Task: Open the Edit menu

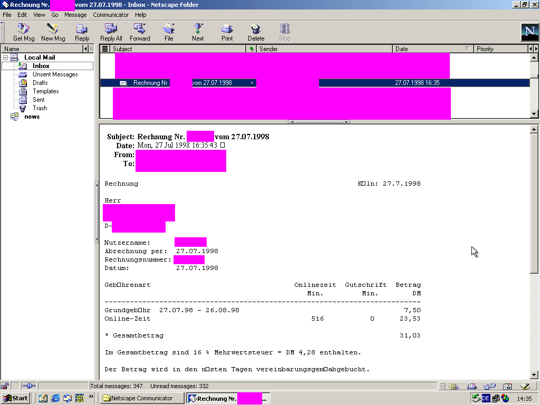Action: (x=22, y=15)
